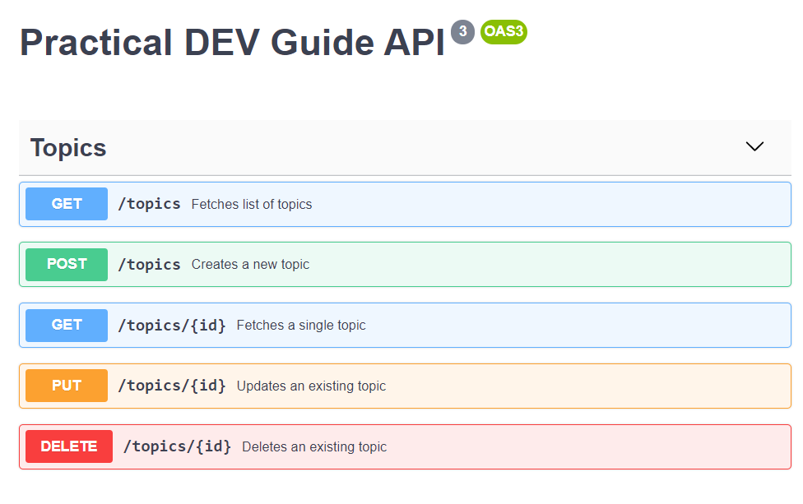Click the 'Updates an existing topic' description

tap(311, 386)
